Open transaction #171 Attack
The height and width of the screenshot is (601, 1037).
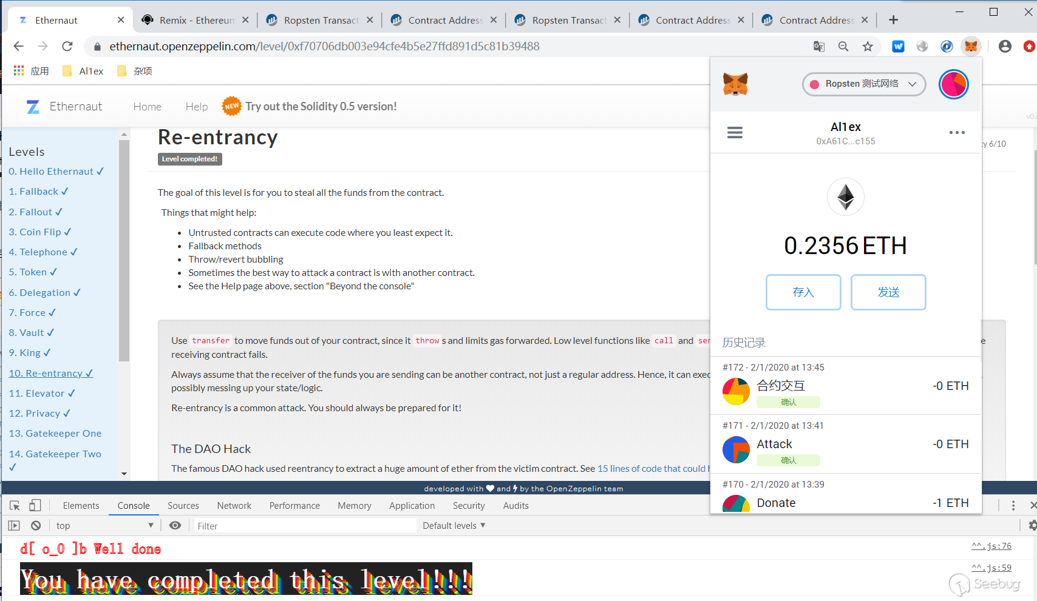pos(846,444)
